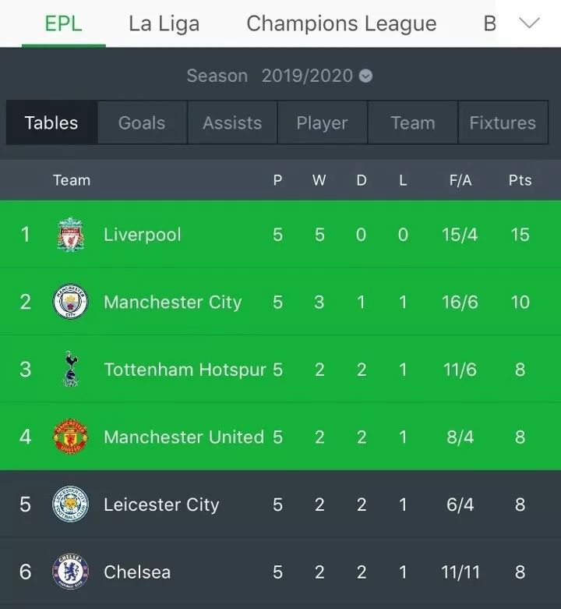Expand the league list chevron
Viewport: 561px width, 609px height.
click(x=529, y=23)
